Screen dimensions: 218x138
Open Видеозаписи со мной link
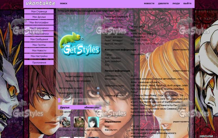point(71,93)
